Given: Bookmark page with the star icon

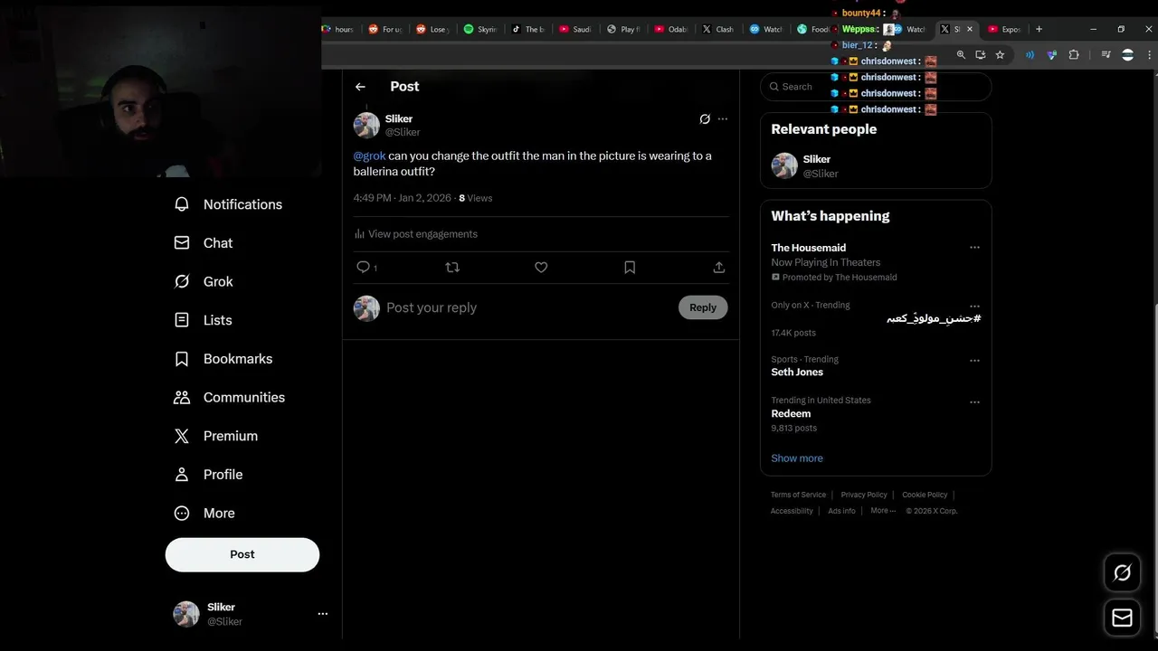Looking at the screenshot, I should [1000, 55].
